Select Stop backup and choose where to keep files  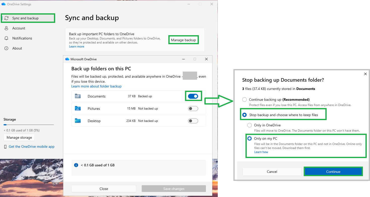click(244, 115)
